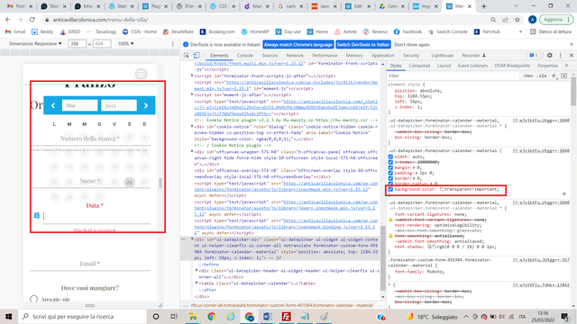The height and width of the screenshot is (324, 577).
Task: Toggle the :hov element state button
Action: point(528,76)
